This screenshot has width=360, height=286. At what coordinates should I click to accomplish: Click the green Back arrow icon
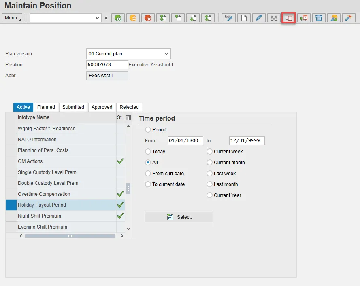[118, 18]
